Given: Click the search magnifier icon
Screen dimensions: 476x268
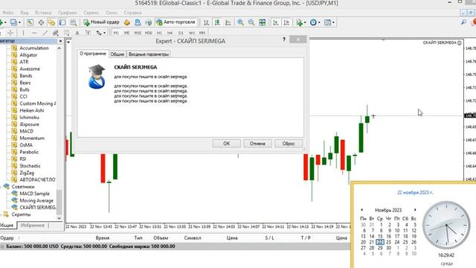Looking at the screenshot, I should click(x=463, y=22).
